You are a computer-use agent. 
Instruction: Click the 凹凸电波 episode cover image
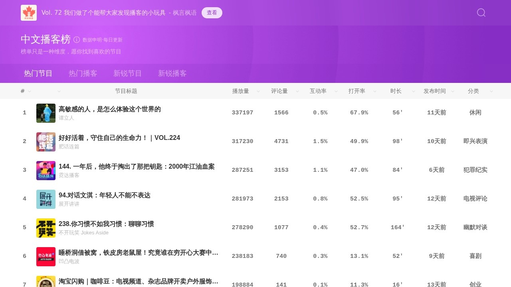coord(46,257)
